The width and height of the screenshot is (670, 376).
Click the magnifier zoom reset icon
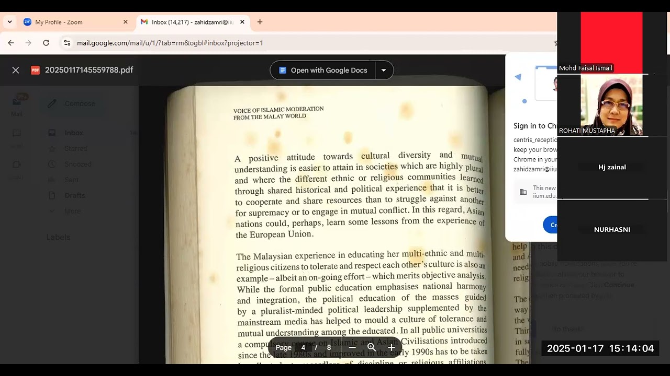[372, 347]
